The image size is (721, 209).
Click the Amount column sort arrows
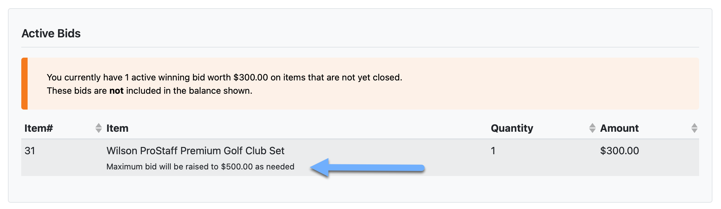point(694,128)
